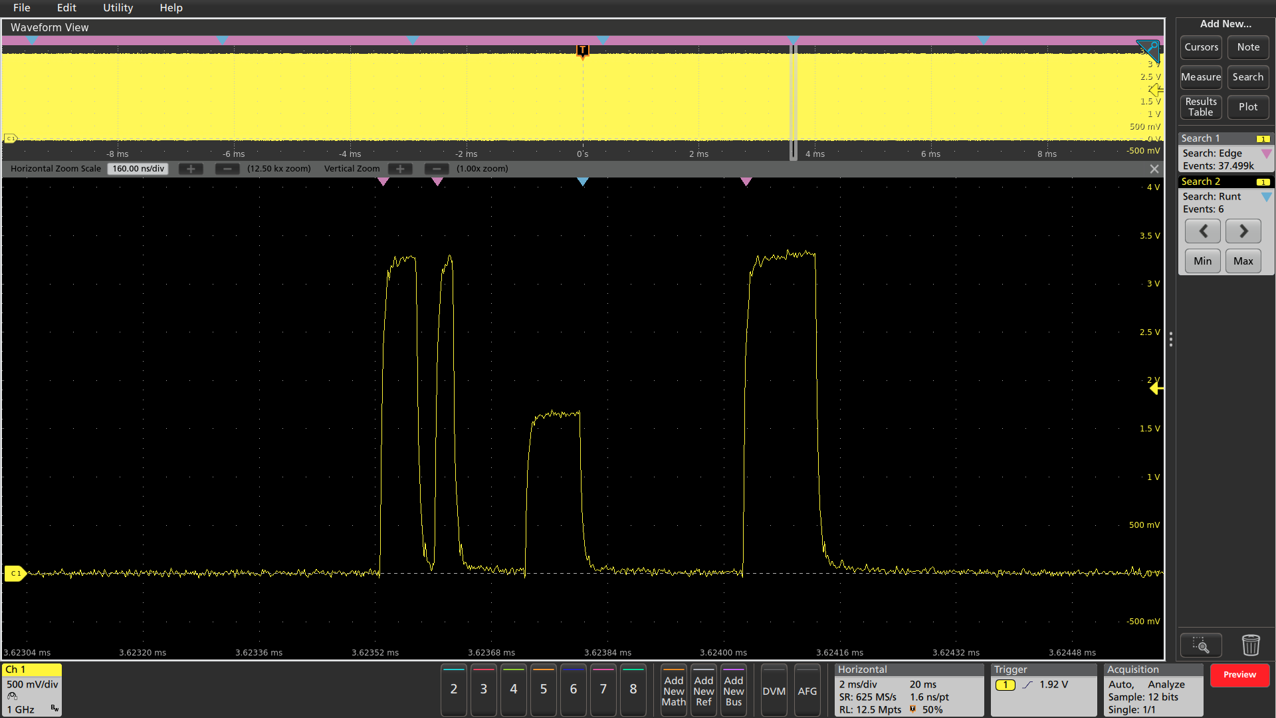Edit the Horizontal Zoom Scale field
This screenshot has width=1276, height=718.
(138, 169)
